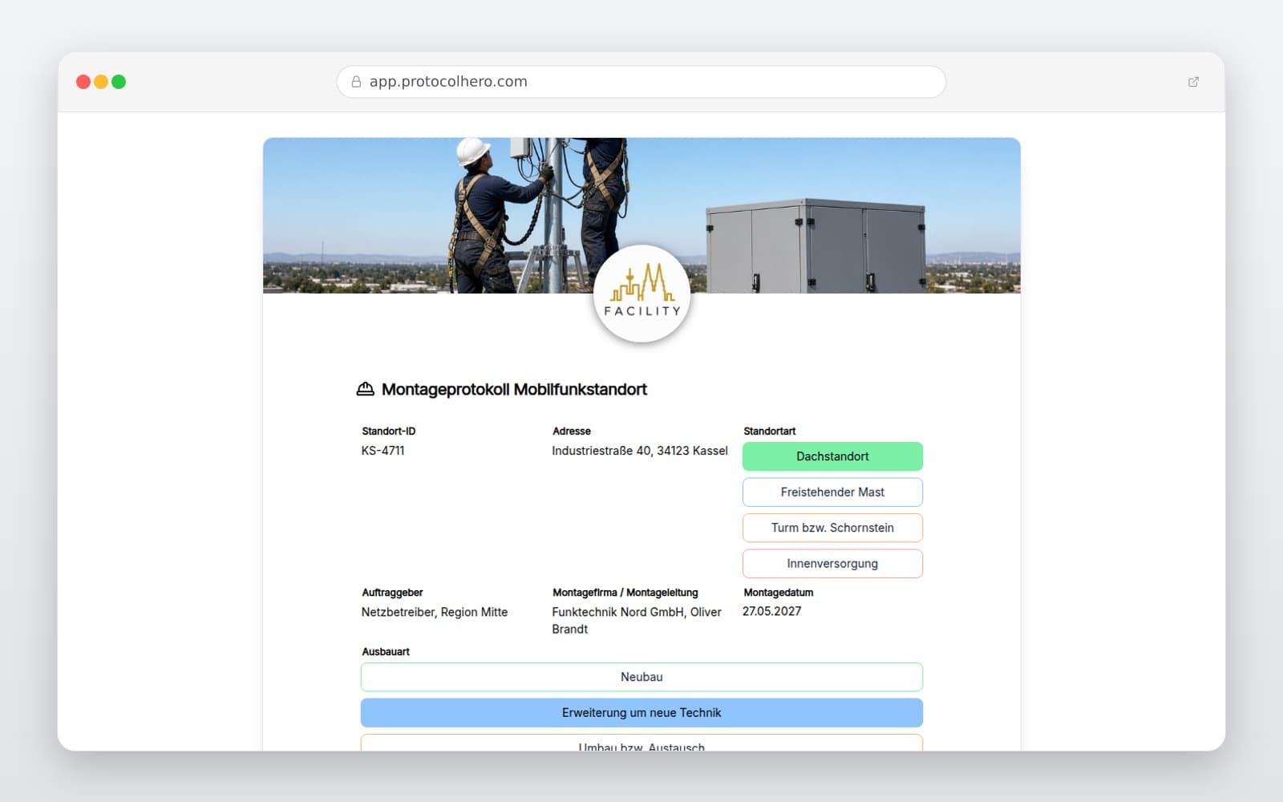This screenshot has height=802, width=1283.
Task: Click the Montagedatum value 27.05.2027
Action: 771,611
